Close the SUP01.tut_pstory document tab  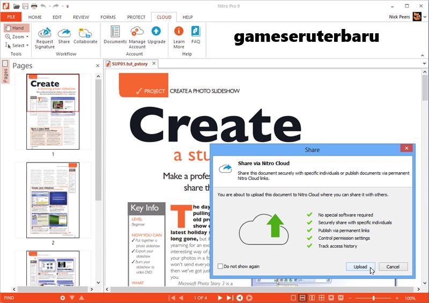pyautogui.click(x=154, y=63)
